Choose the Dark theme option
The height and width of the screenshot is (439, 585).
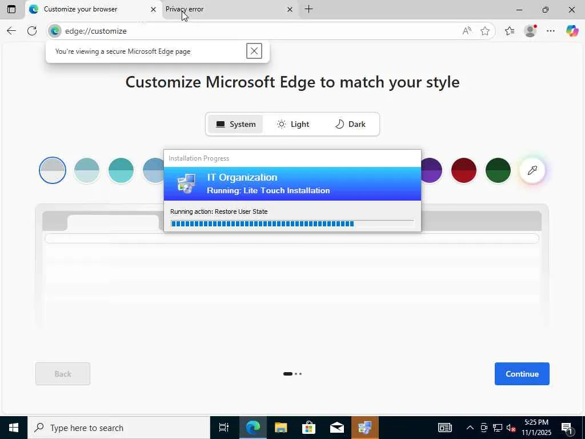[350, 124]
